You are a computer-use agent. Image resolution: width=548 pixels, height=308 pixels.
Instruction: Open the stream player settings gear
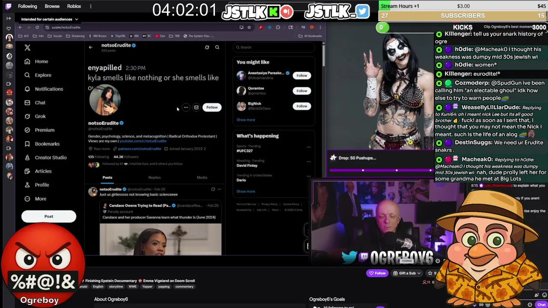coord(438,261)
